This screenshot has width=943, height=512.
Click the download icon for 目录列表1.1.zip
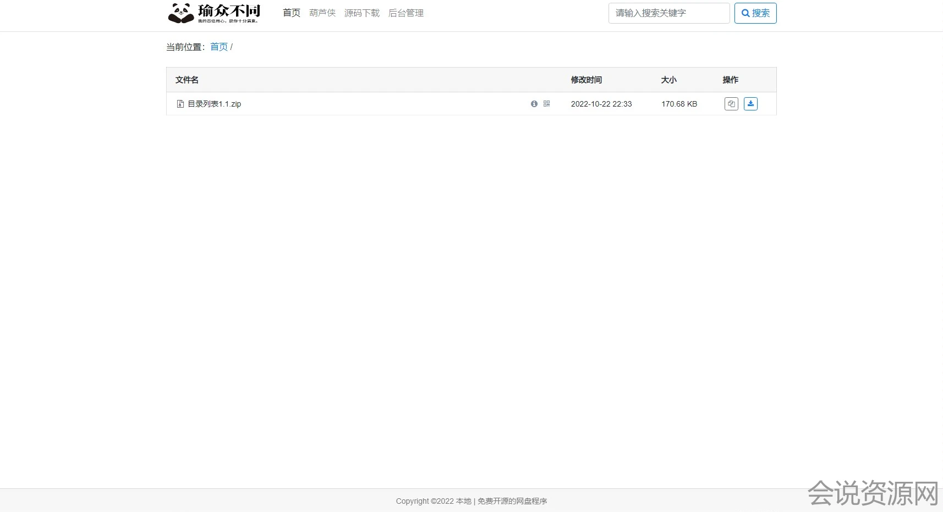click(750, 104)
